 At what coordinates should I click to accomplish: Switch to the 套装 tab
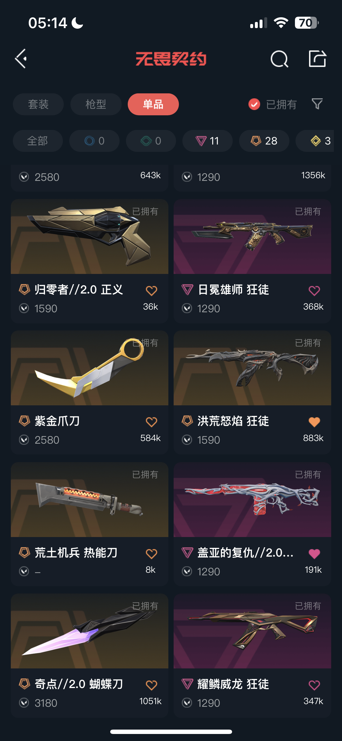pos(38,104)
